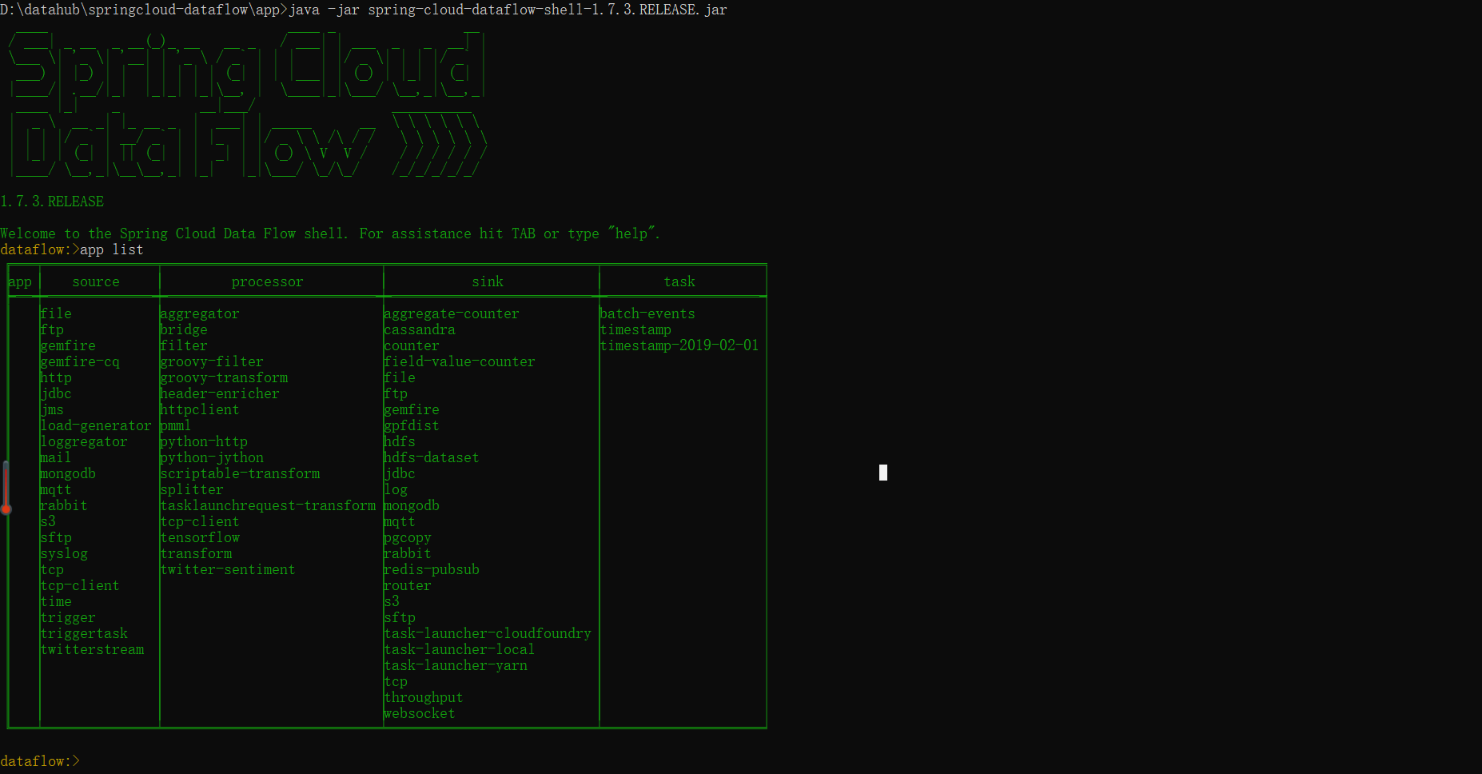Click the bottom 'dataflow:>' prompt
The image size is (1482, 774).
pos(40,761)
